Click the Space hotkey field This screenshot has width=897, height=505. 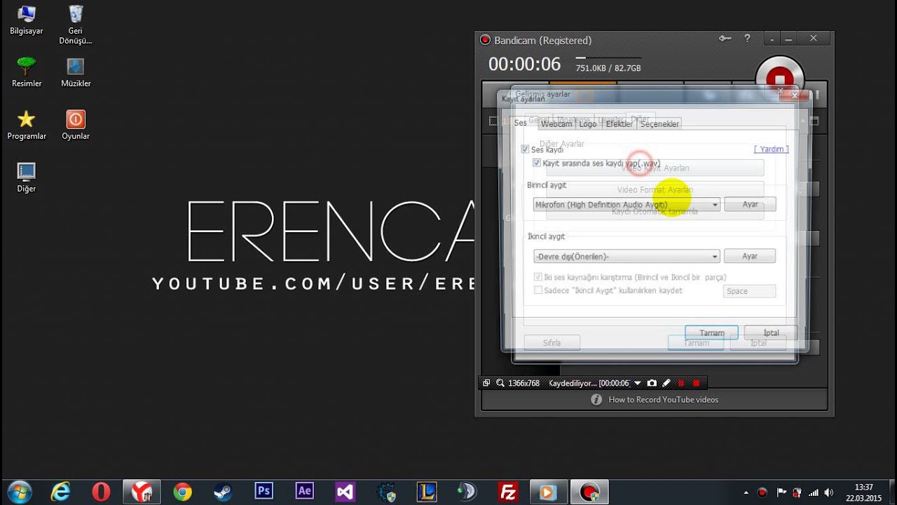coord(749,291)
